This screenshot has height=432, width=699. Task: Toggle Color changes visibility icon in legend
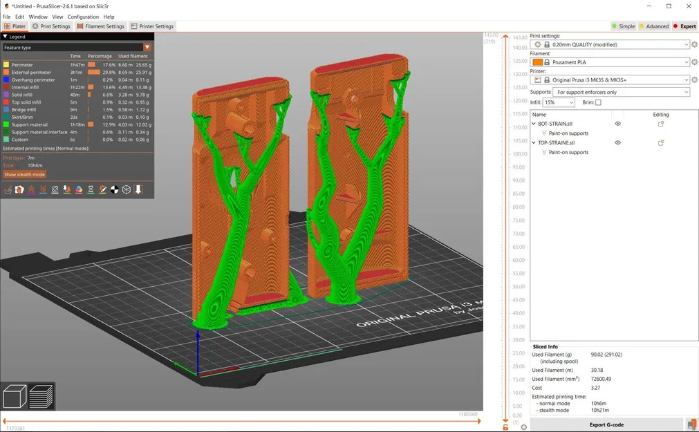point(79,189)
